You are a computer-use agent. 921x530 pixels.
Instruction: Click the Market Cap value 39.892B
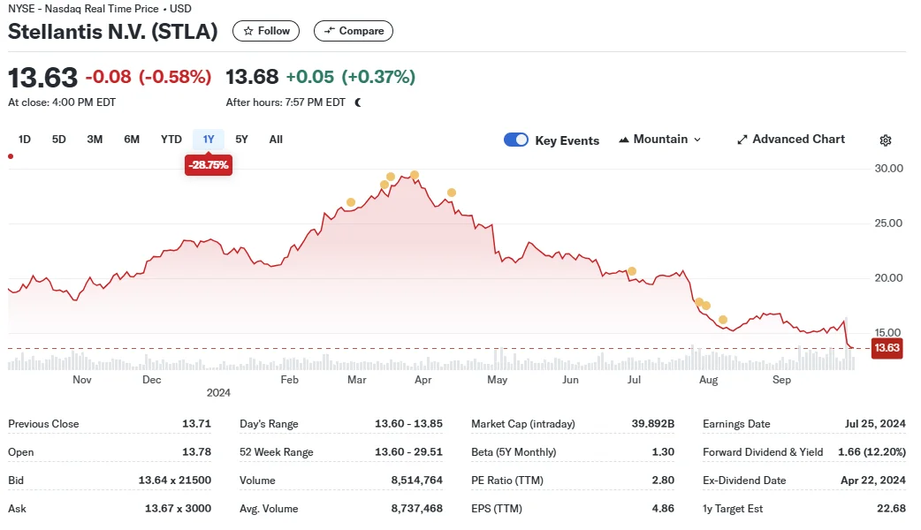click(x=653, y=424)
